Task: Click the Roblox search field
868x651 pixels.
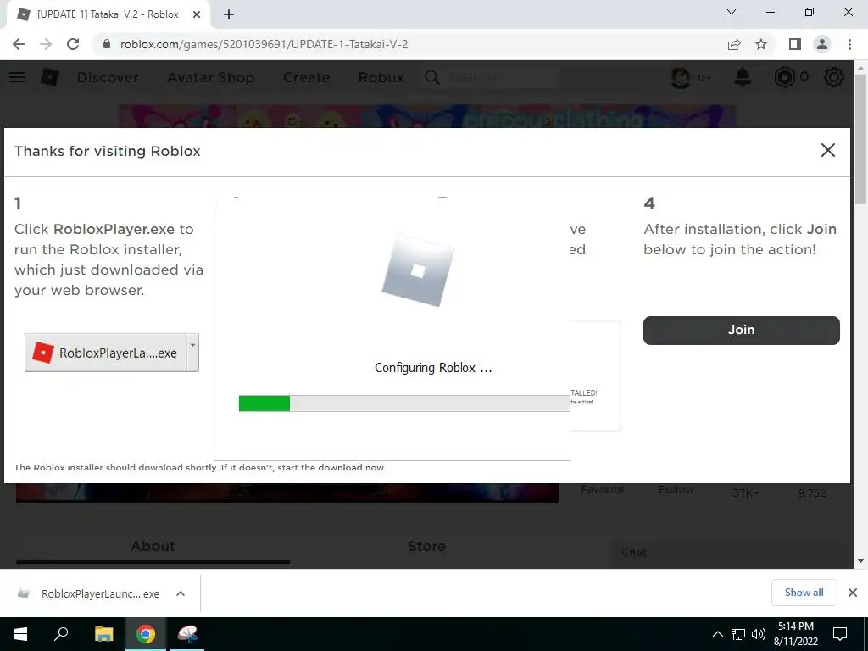Action: (501, 77)
